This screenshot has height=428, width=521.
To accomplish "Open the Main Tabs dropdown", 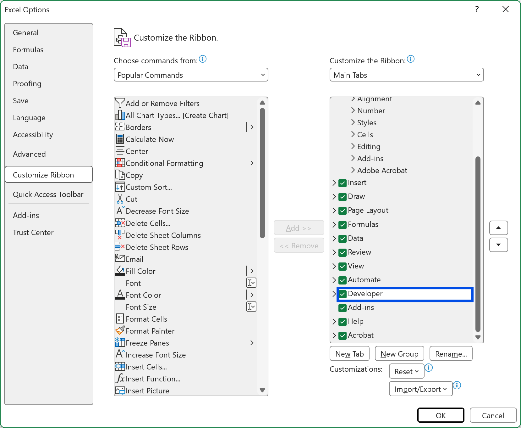I will (x=407, y=75).
